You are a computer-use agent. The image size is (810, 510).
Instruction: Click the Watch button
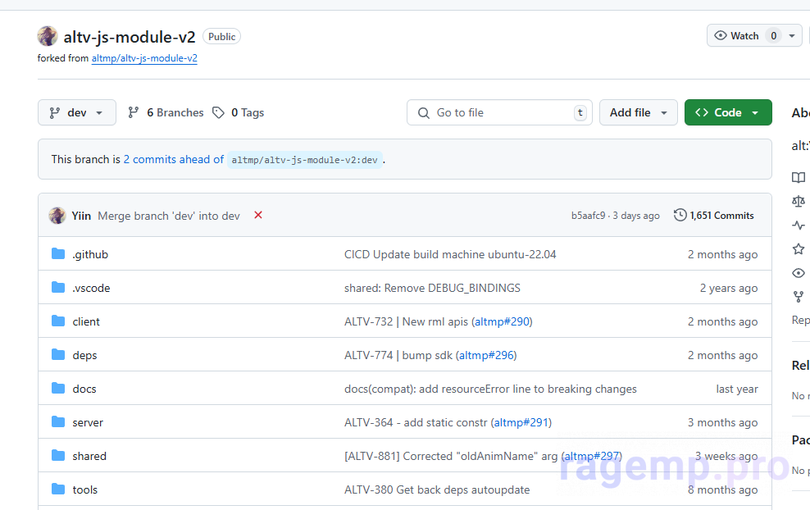(x=744, y=35)
